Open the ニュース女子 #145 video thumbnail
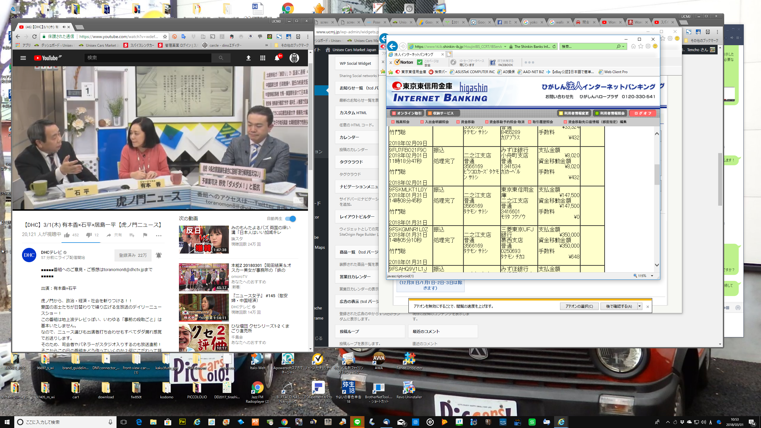The height and width of the screenshot is (428, 761). [x=204, y=308]
